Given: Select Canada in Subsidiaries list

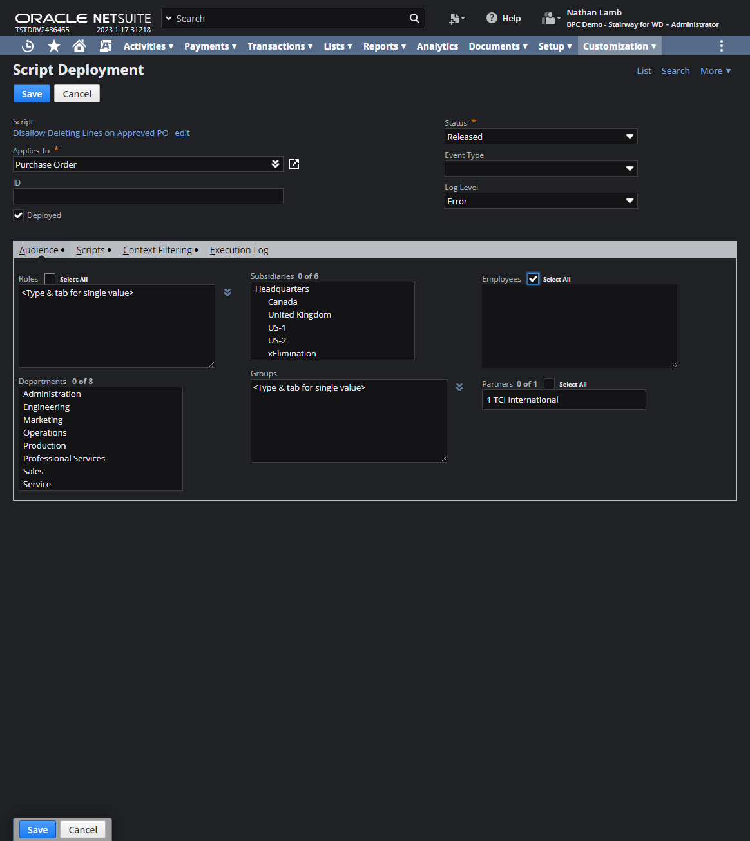Looking at the screenshot, I should coord(332,302).
